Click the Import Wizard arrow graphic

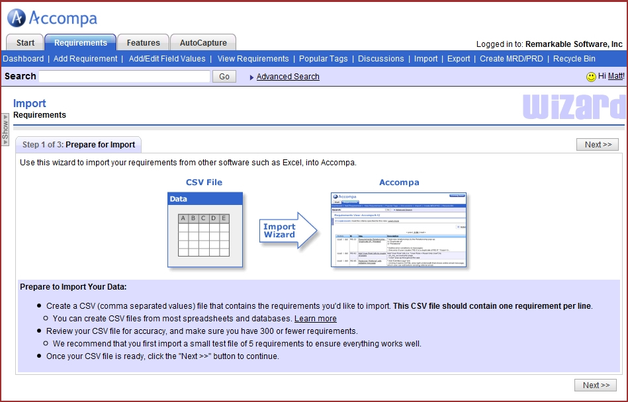(289, 230)
